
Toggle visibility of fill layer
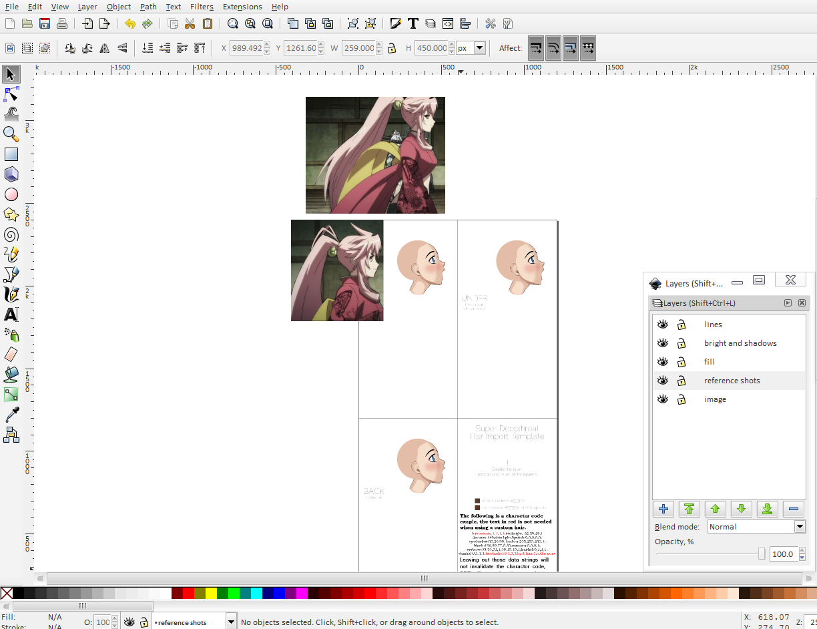(662, 362)
